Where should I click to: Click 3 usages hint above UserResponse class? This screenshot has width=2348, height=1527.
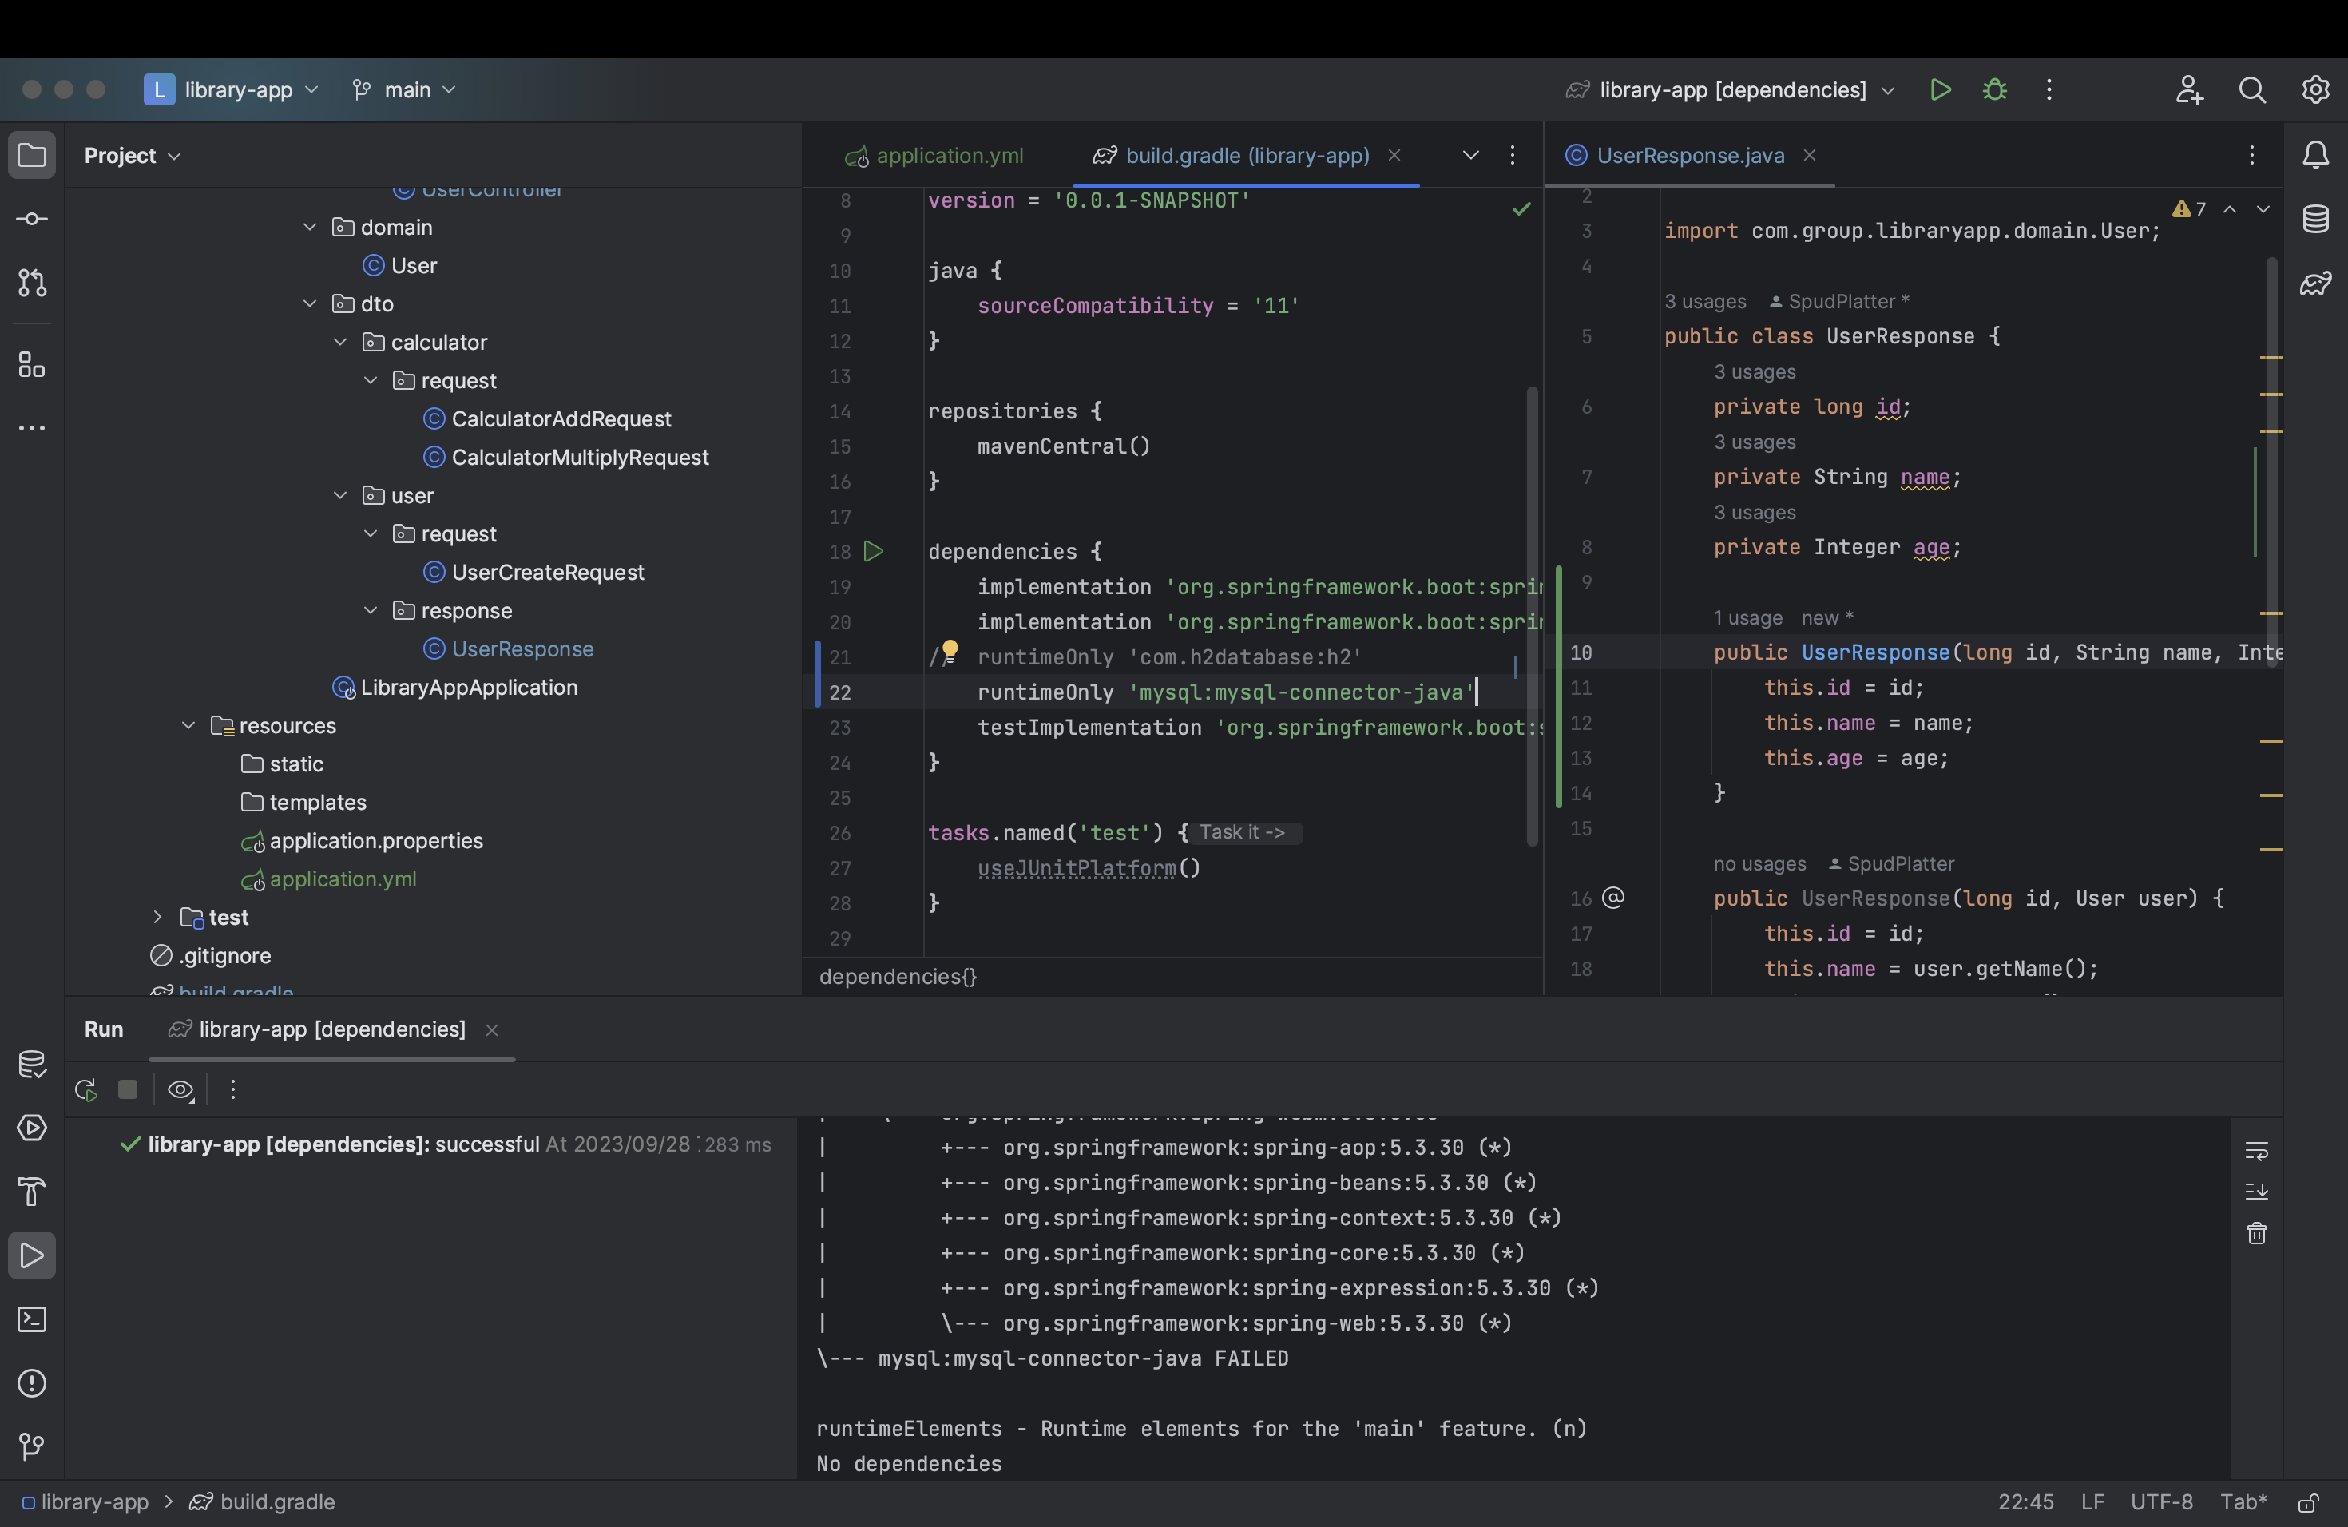pyautogui.click(x=1705, y=302)
